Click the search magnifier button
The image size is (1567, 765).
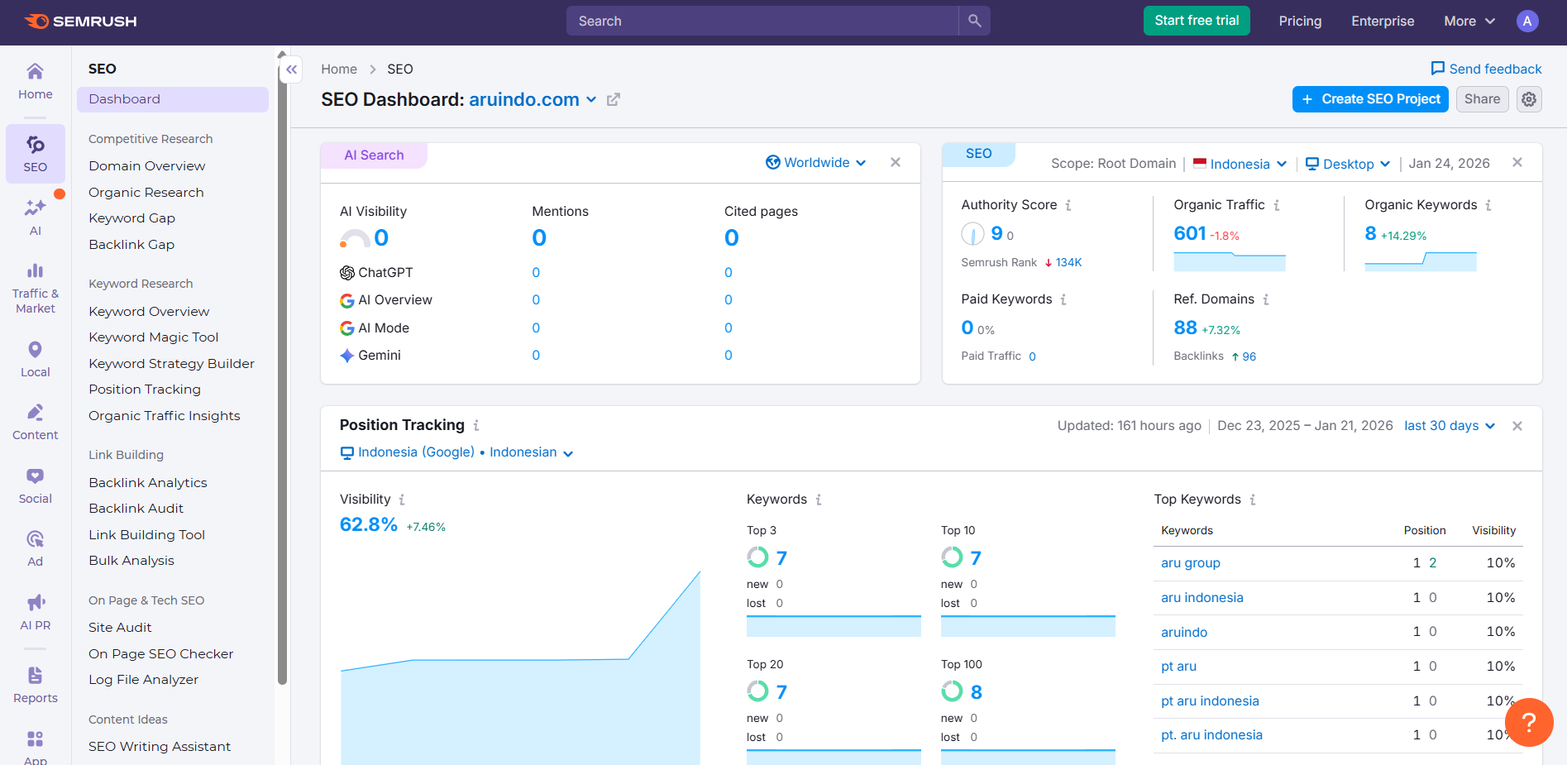[x=974, y=21]
